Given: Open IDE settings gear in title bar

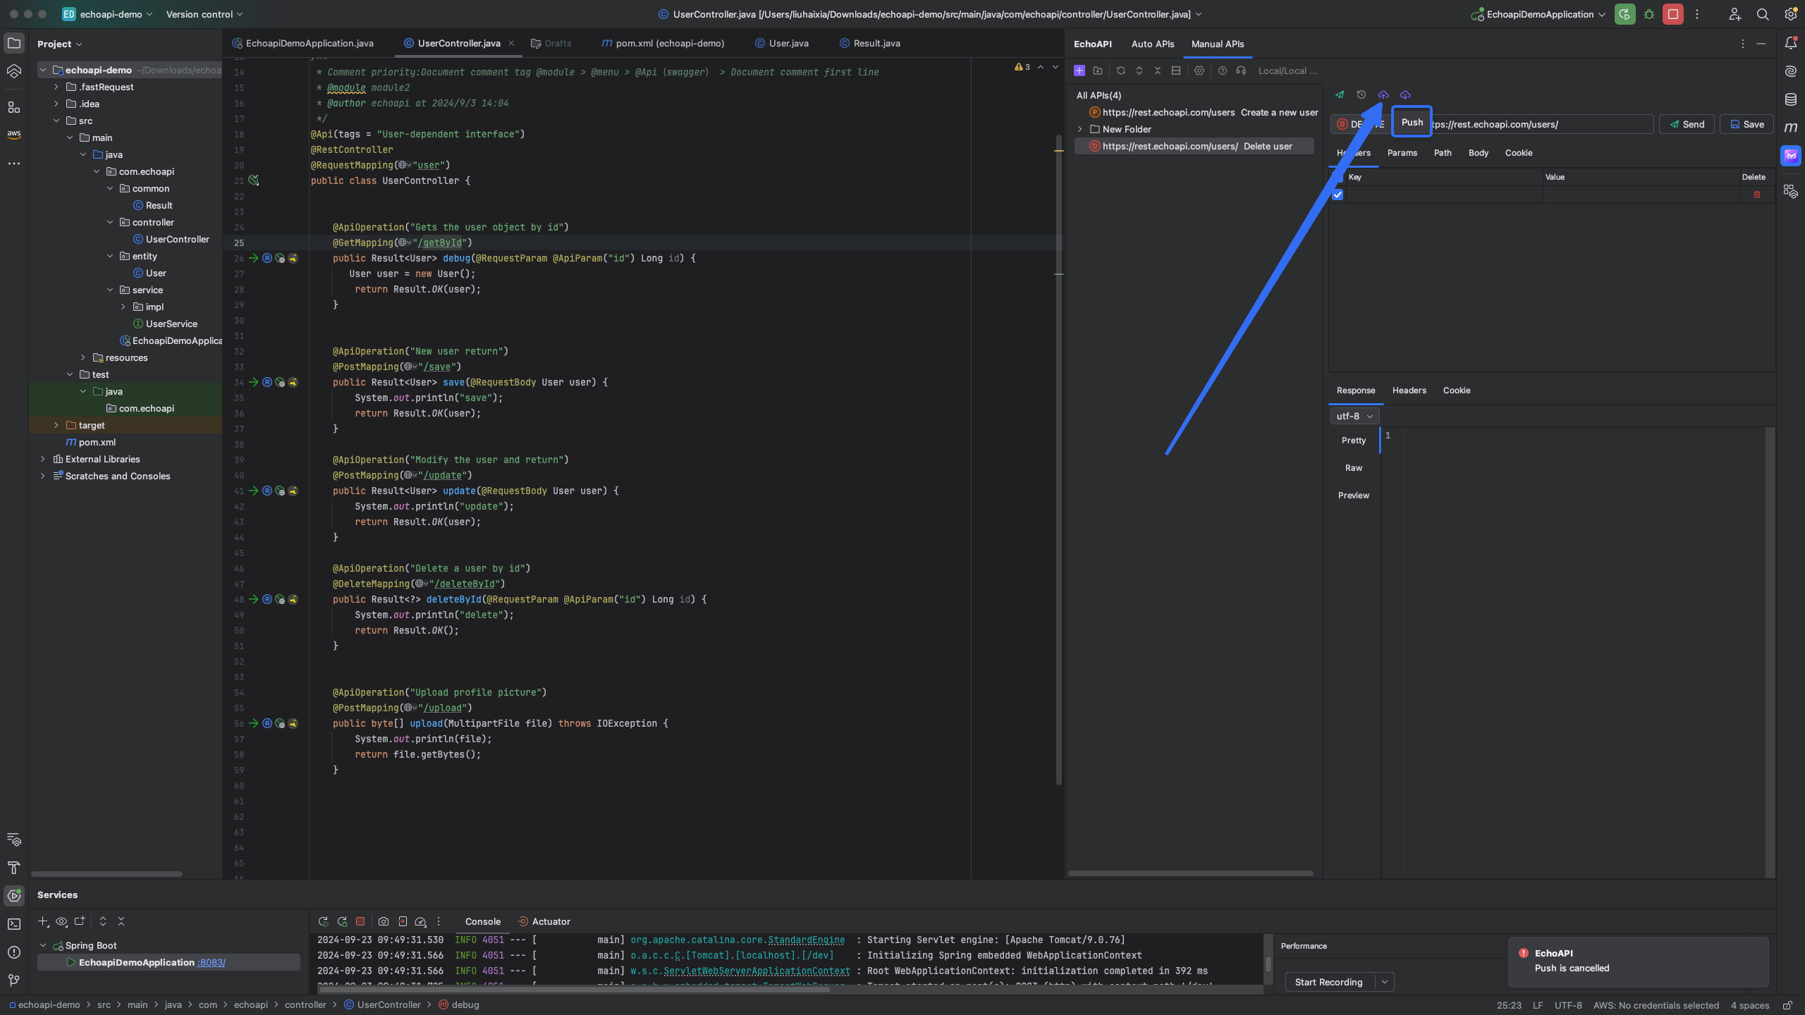Looking at the screenshot, I should pyautogui.click(x=1790, y=14).
